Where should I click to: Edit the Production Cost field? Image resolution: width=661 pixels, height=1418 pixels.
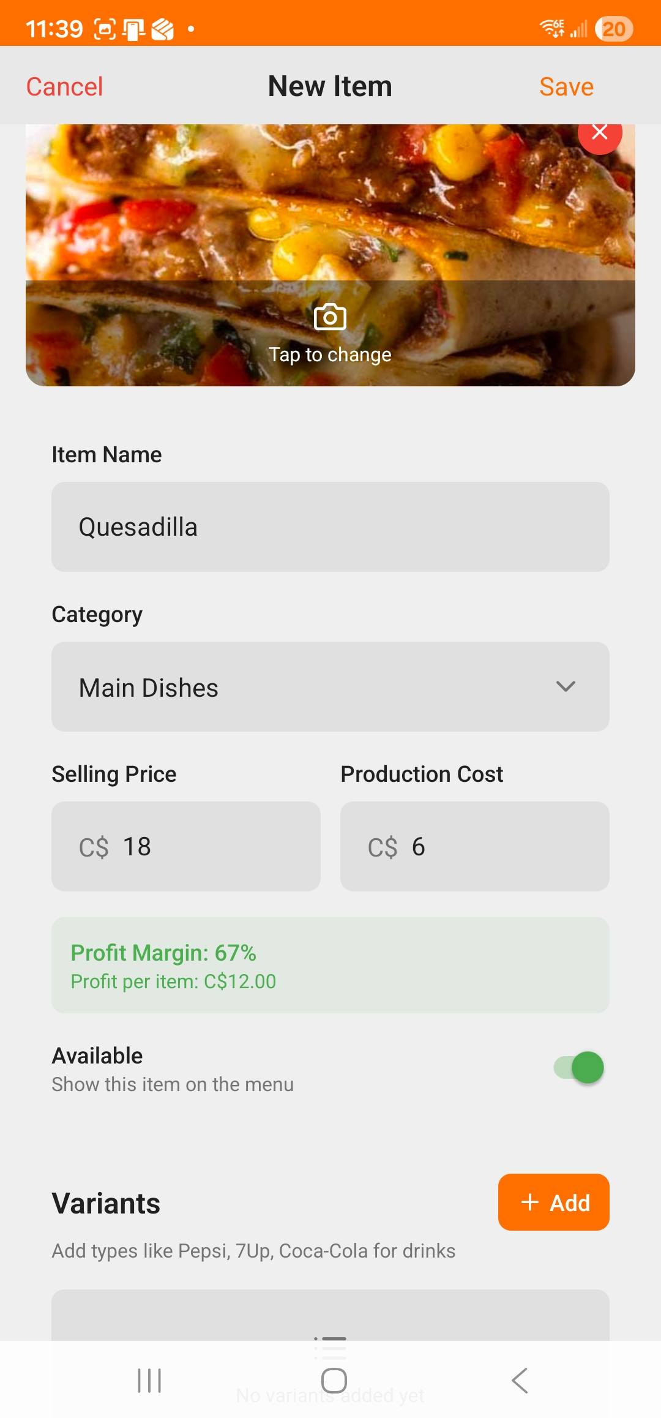pos(475,846)
